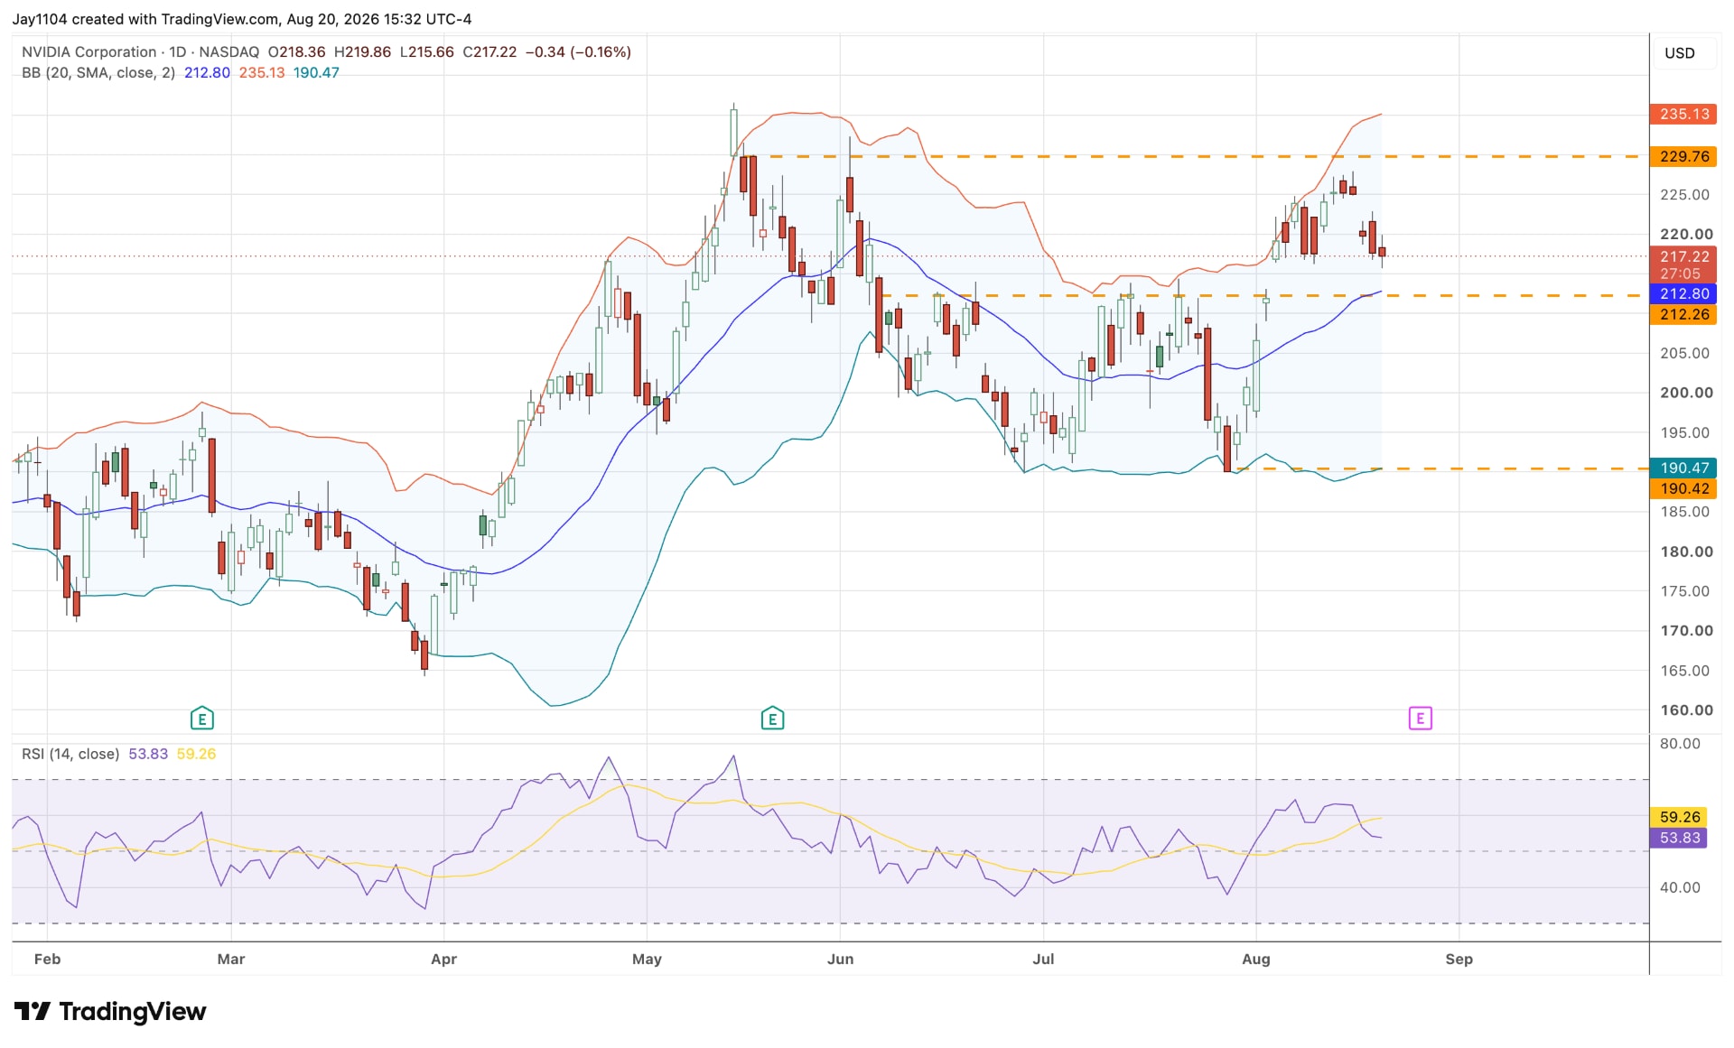Click the RSI legend value 53.83
Image resolution: width=1734 pixels, height=1048 pixels.
(x=148, y=754)
